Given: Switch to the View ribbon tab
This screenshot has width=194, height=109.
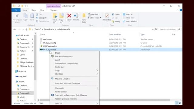Looking at the screenshot, I should (42, 10).
